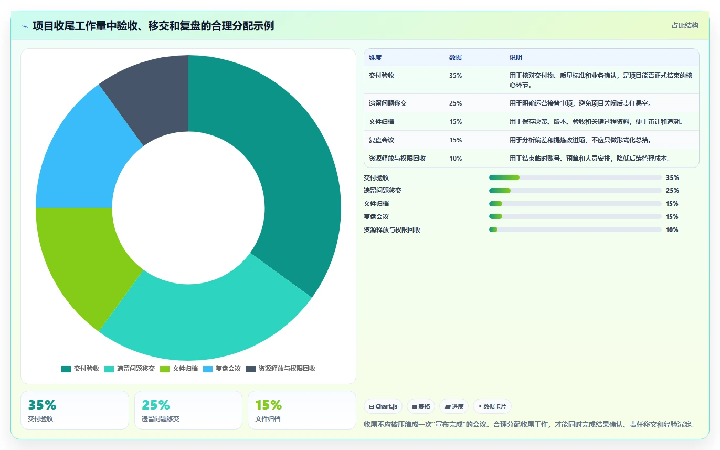Click the 进度 tag
Image resolution: width=720 pixels, height=450 pixels.
pyautogui.click(x=454, y=406)
